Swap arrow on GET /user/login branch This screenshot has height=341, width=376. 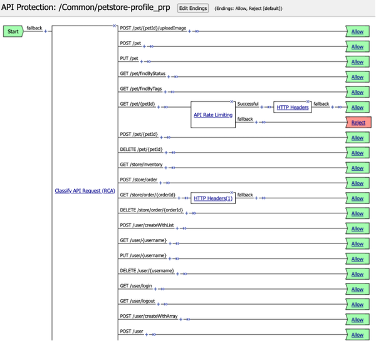pyautogui.click(x=162, y=289)
